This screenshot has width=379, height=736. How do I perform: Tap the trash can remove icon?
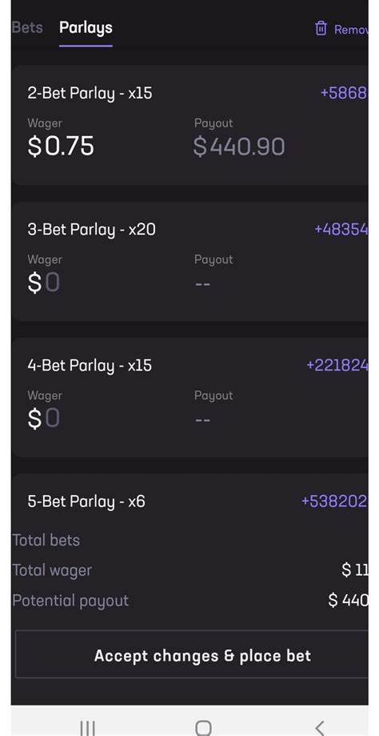pos(321,28)
